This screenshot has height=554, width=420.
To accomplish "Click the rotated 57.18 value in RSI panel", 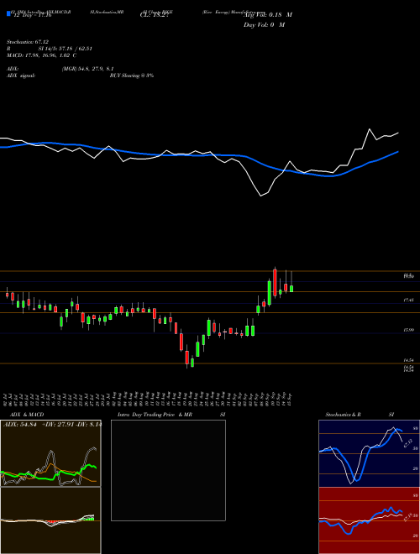I will click(x=407, y=518).
